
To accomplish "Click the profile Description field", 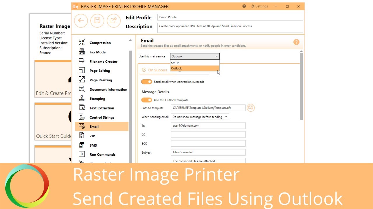I will pos(230,28).
